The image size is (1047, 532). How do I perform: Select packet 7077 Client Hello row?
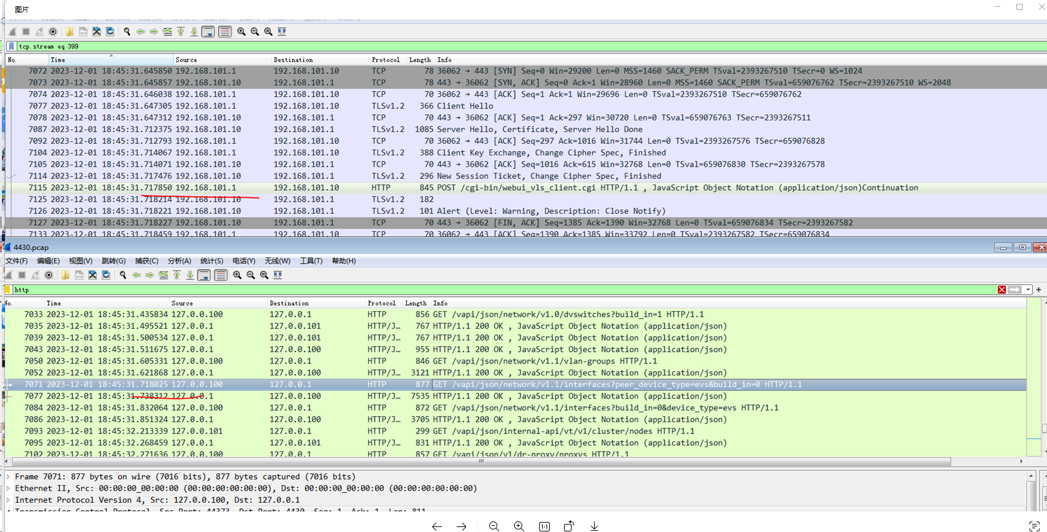coord(526,106)
